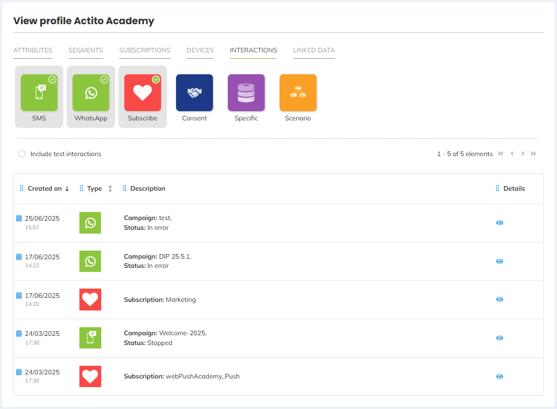Screen dimensions: 557x409
Task: Click '1 - 5 of 5 elements' text
Action: click(x=465, y=154)
